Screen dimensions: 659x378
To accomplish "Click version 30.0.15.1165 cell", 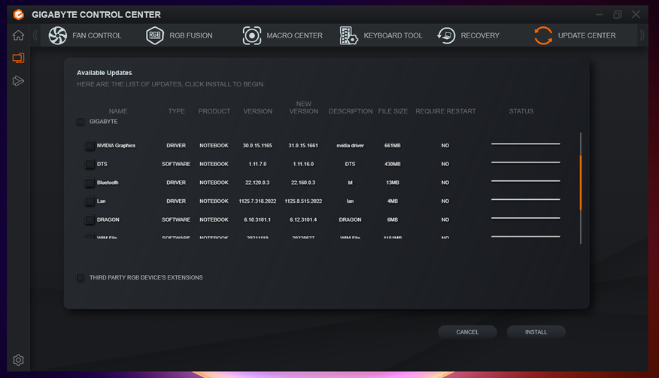I will [257, 145].
